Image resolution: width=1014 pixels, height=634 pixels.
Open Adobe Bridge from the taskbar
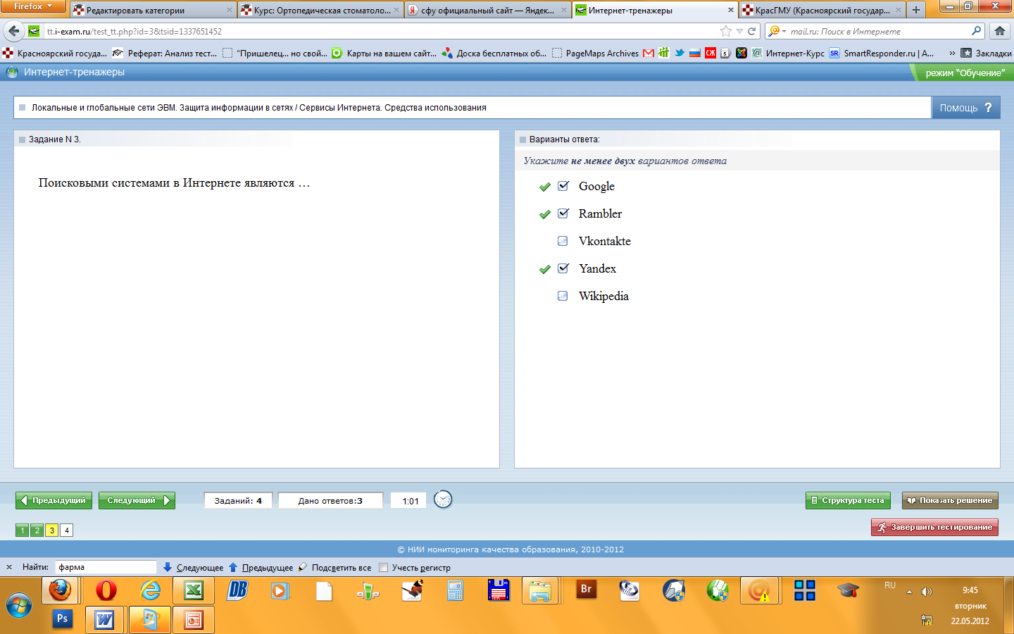click(x=586, y=589)
